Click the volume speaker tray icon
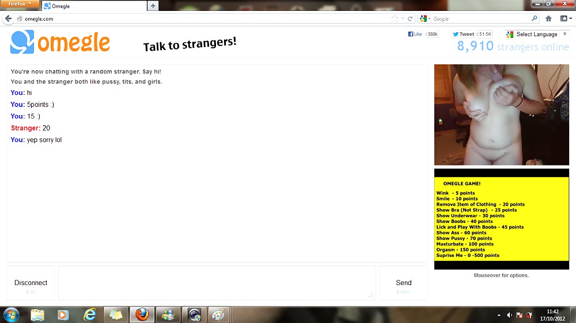576x323 pixels. point(509,315)
